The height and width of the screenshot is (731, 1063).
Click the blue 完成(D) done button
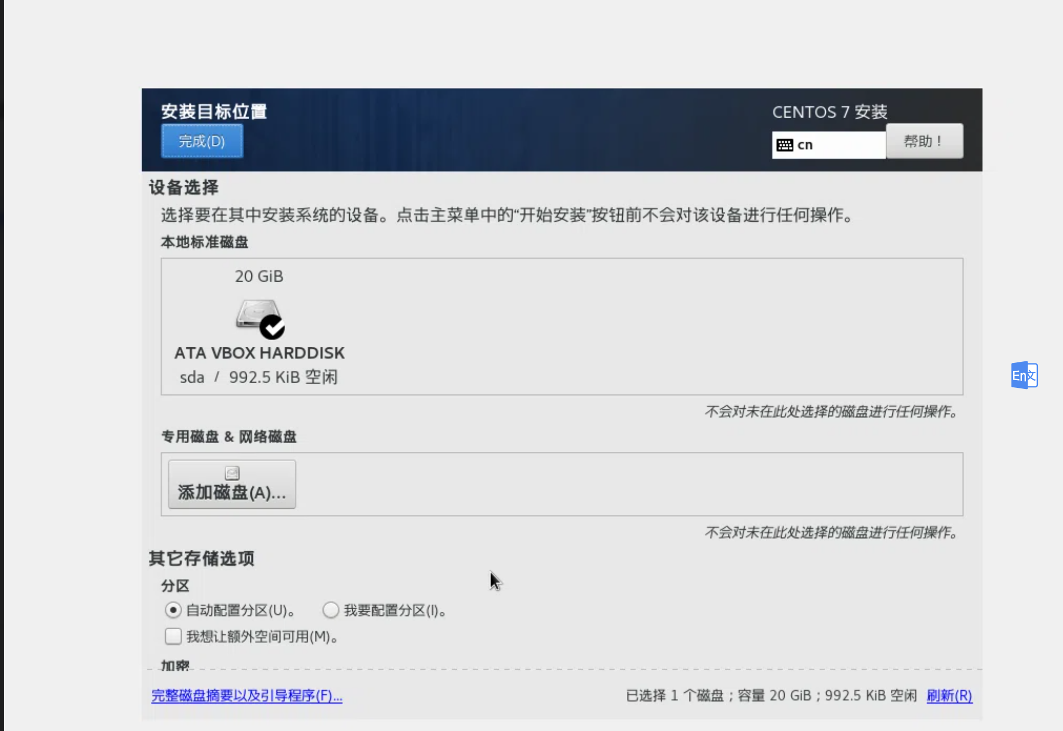click(202, 141)
